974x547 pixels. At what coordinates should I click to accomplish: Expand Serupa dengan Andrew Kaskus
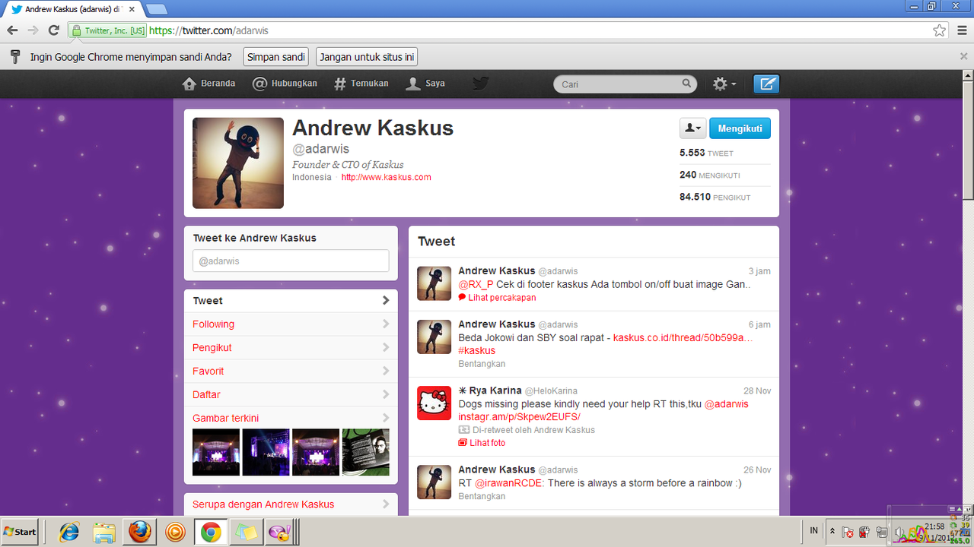pyautogui.click(x=291, y=504)
